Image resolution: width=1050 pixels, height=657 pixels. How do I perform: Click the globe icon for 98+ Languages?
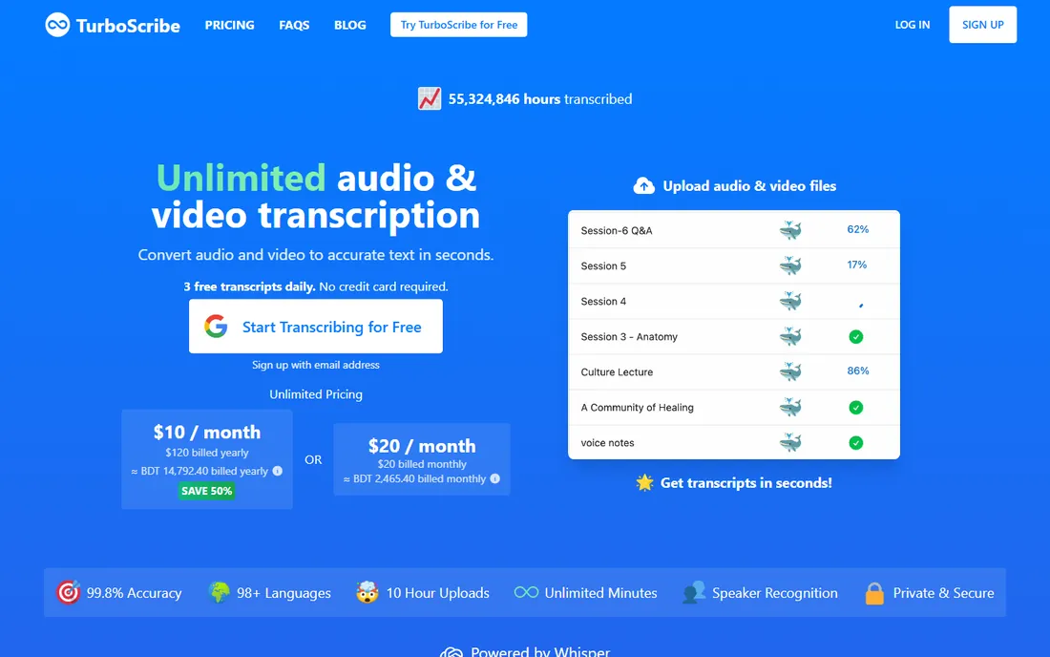(x=219, y=593)
